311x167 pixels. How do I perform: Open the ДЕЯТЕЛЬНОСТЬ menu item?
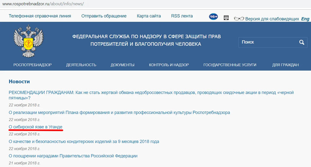click(x=81, y=65)
